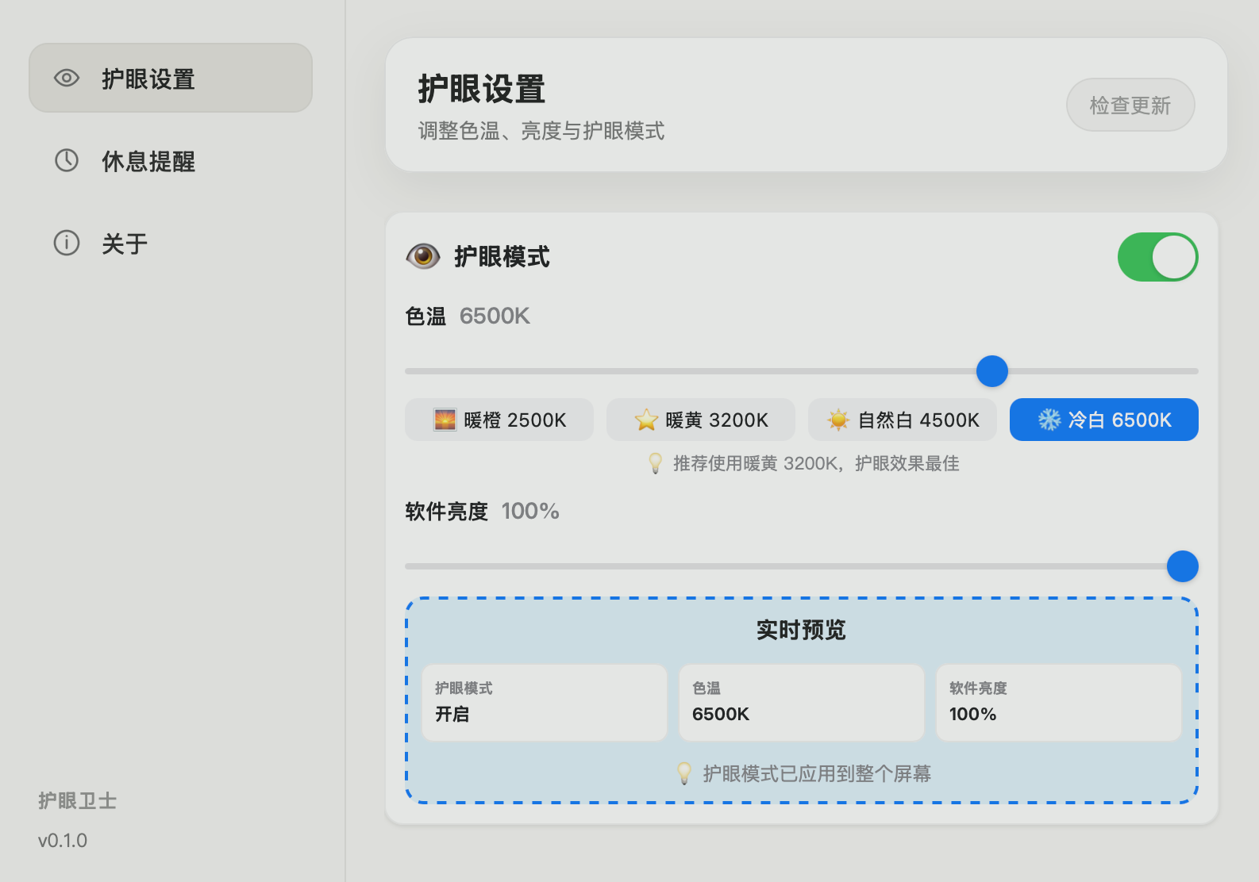This screenshot has height=882, width=1259.
Task: Click the lightbulb icon beside 推荐使用暖黄 tip
Action: coord(656,463)
